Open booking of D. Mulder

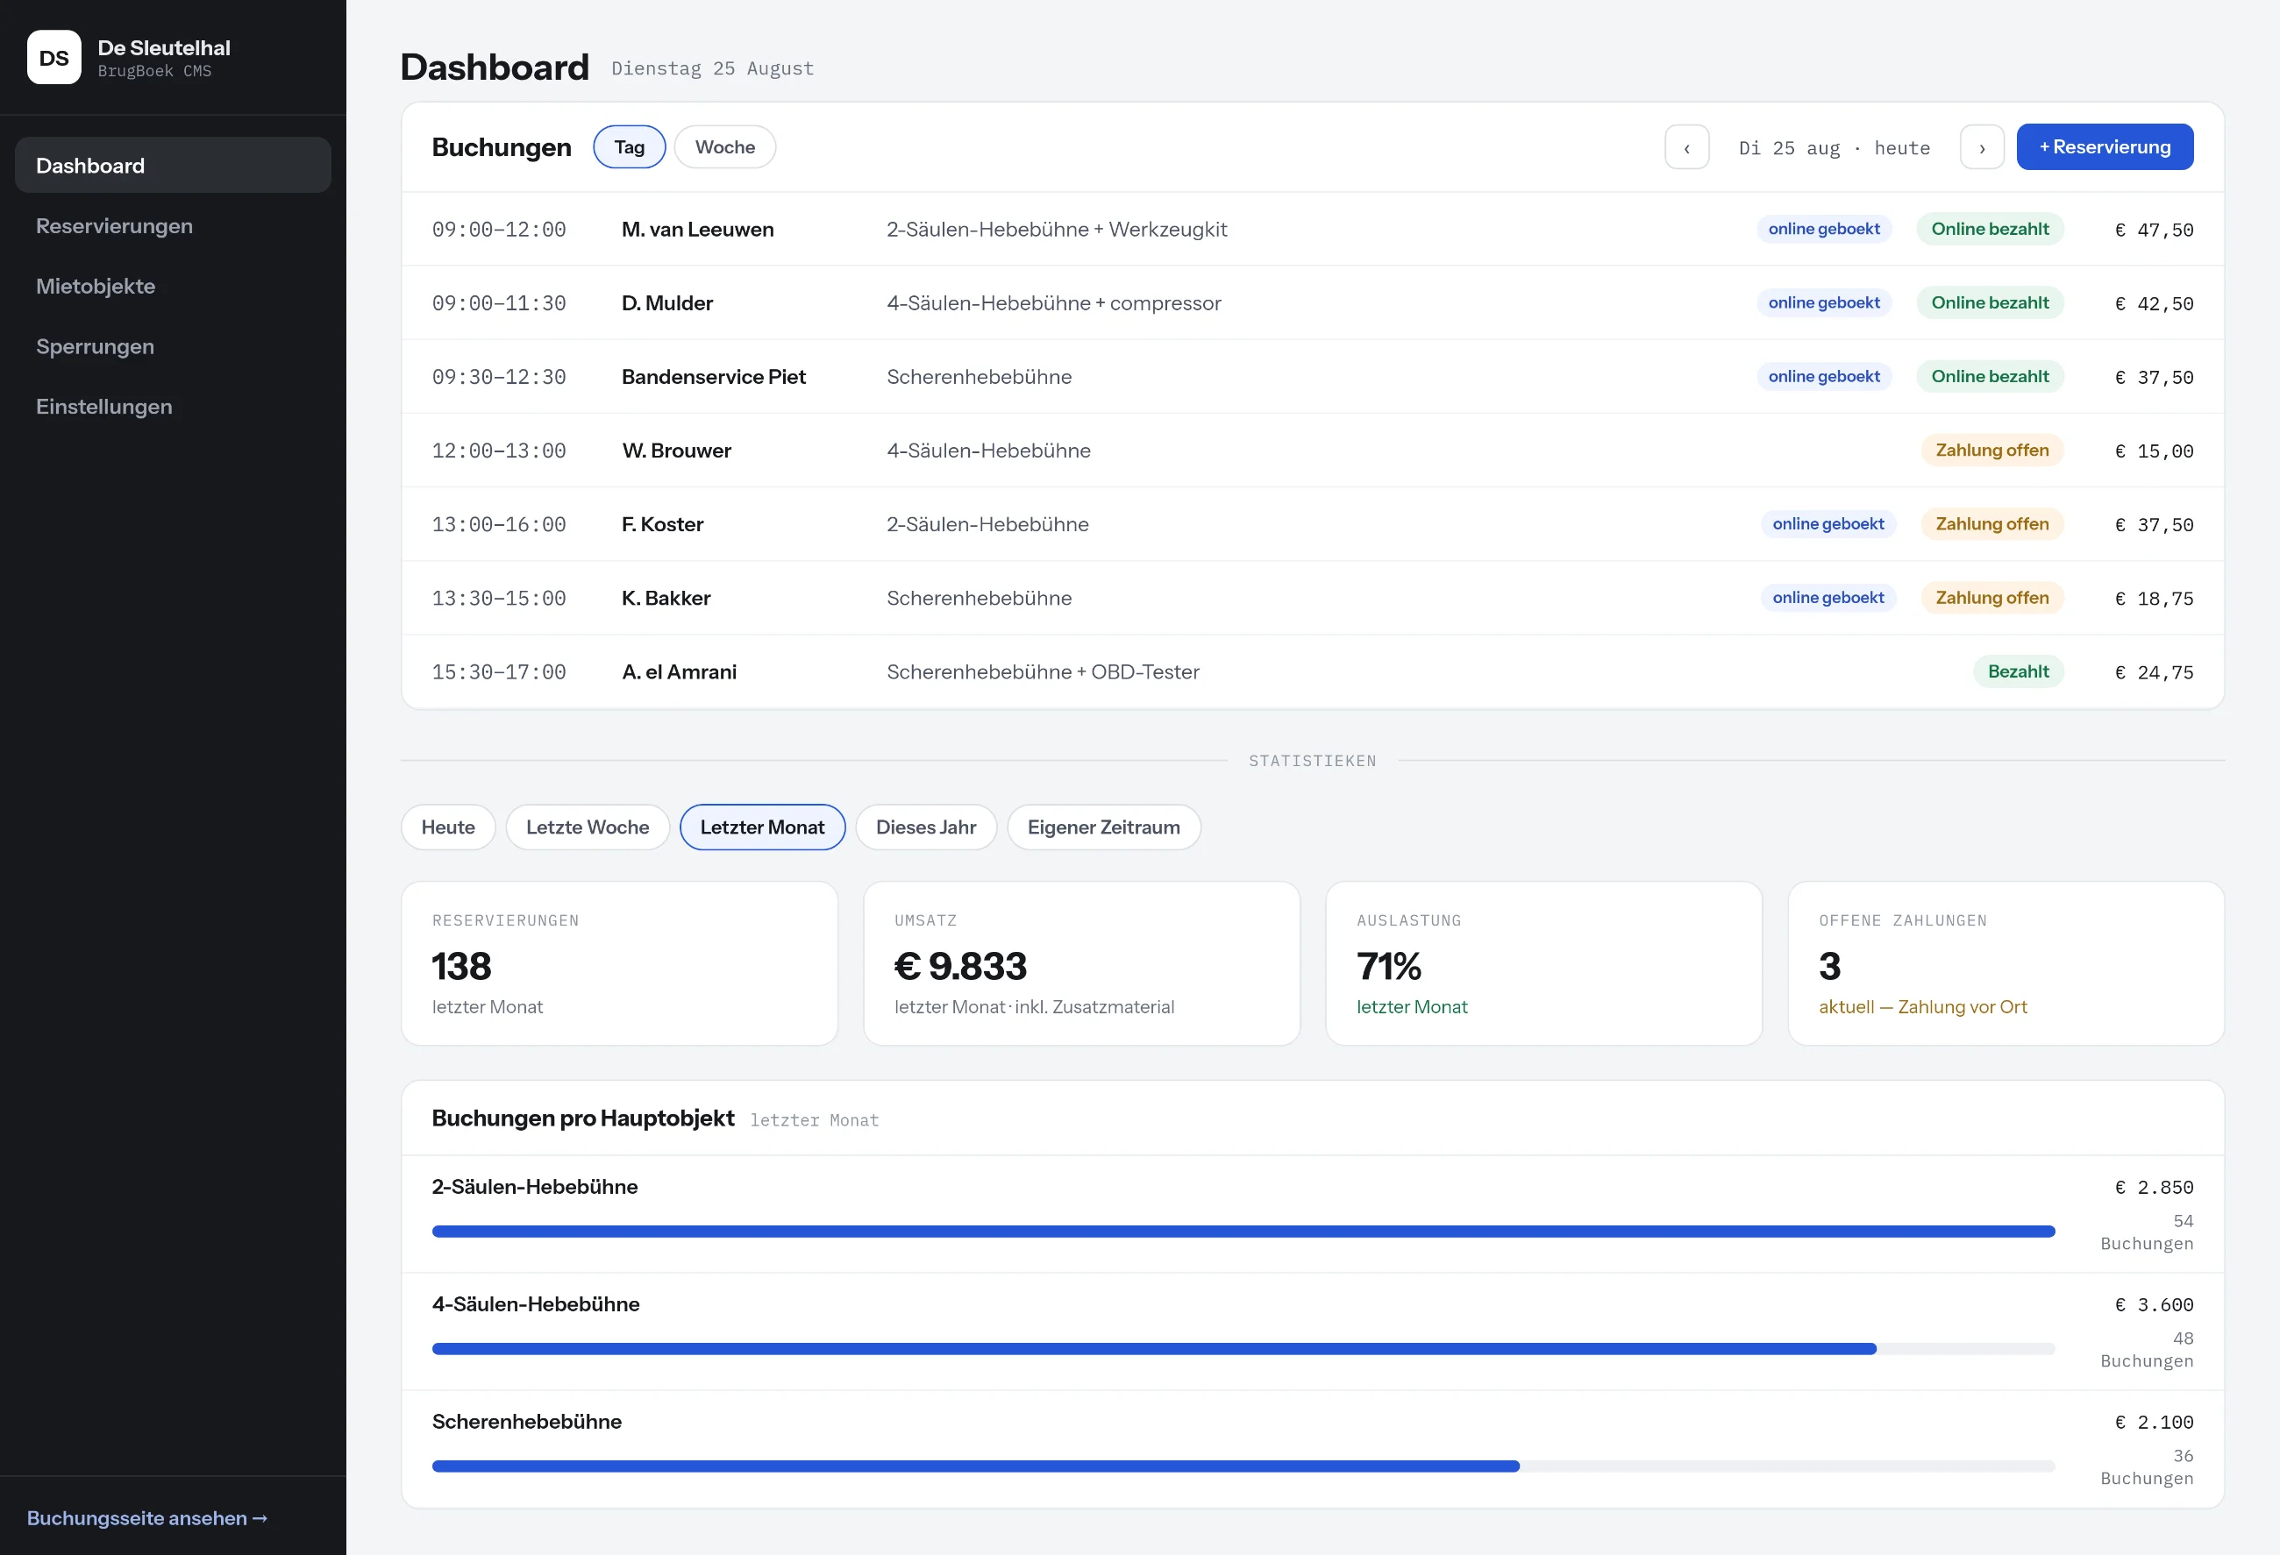1313,303
